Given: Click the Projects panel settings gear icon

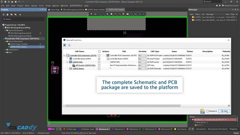Looking at the screenshot, I should coord(20,15).
